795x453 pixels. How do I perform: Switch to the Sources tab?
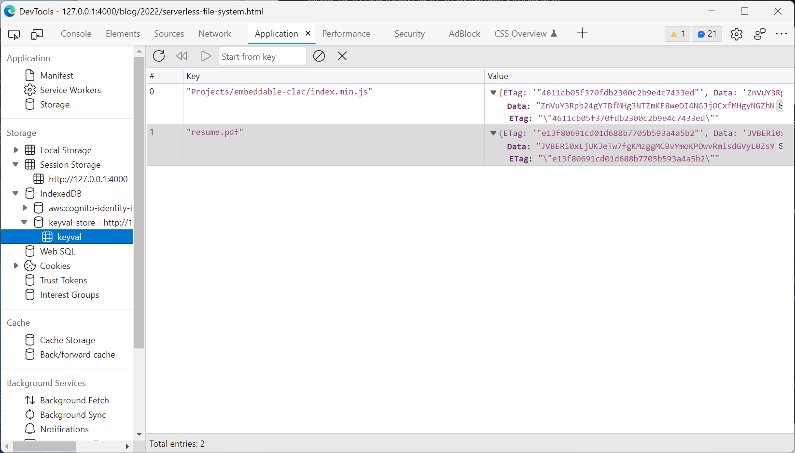[169, 34]
